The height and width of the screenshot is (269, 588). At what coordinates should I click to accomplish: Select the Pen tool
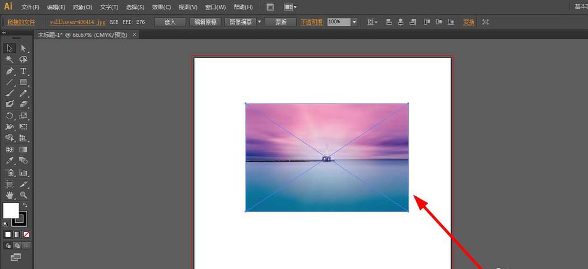[9, 71]
